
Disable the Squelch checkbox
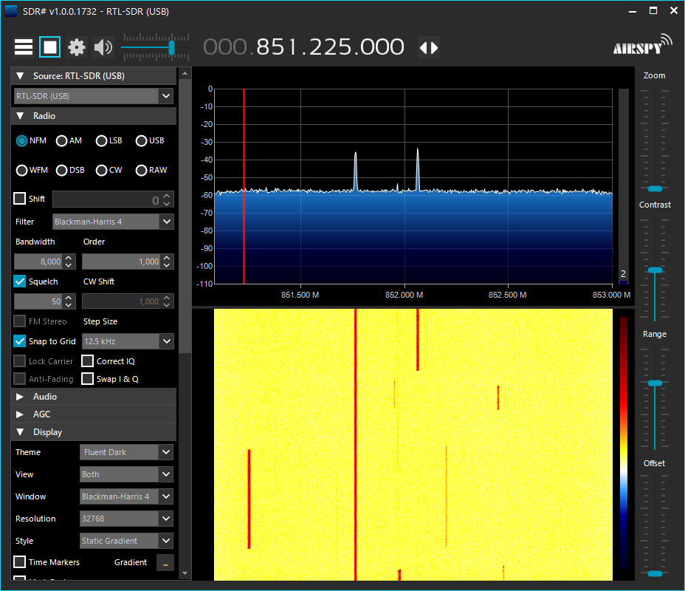point(20,281)
